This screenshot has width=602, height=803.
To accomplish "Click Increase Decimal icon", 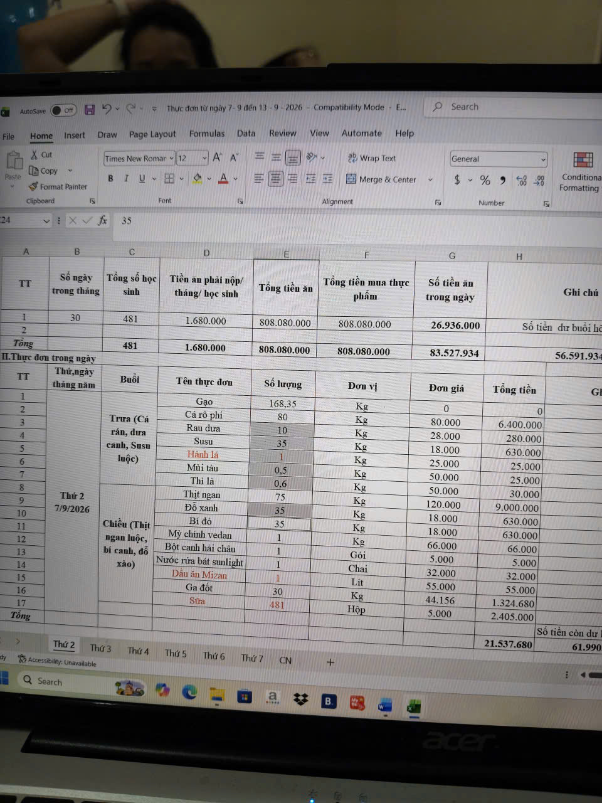I will [521, 181].
